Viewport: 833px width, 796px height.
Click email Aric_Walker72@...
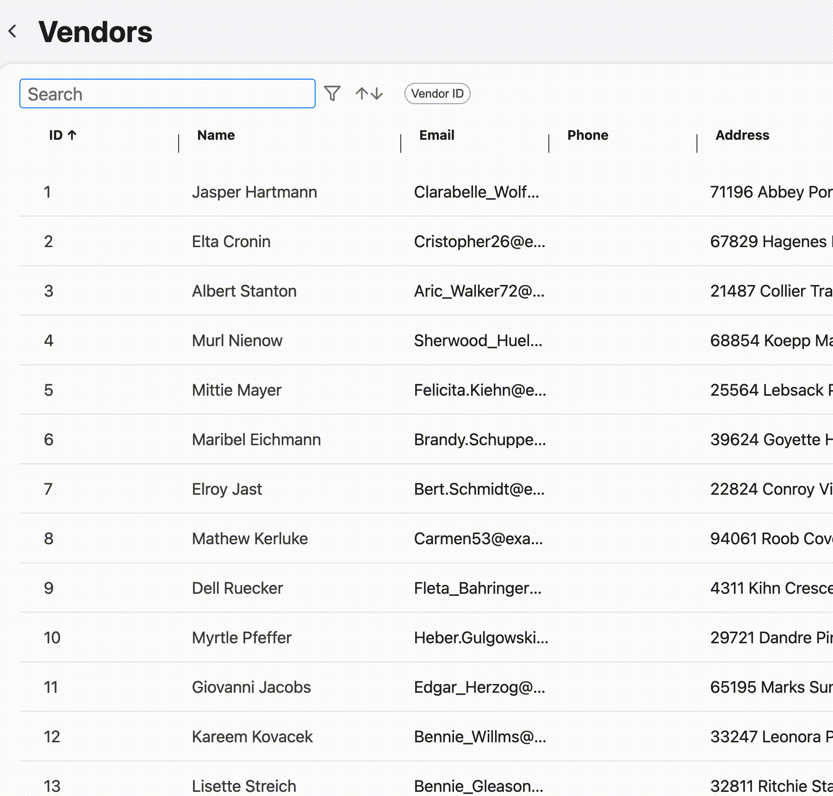pos(479,291)
